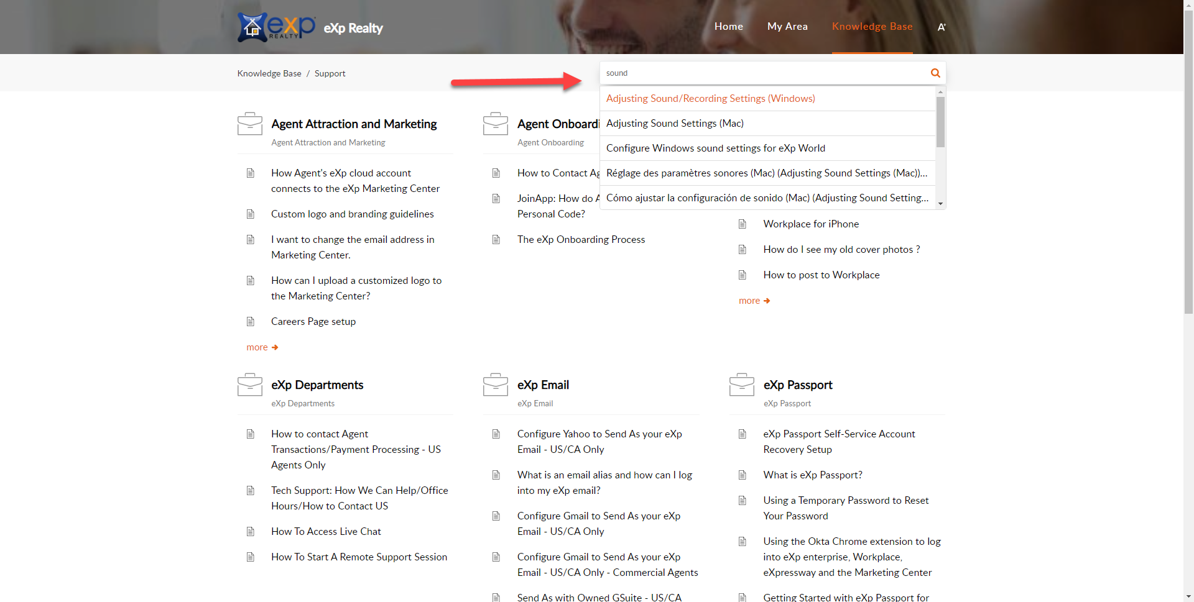1194x602 pixels.
Task: Click Agent Attraction and Marketing folder icon
Action: (250, 124)
